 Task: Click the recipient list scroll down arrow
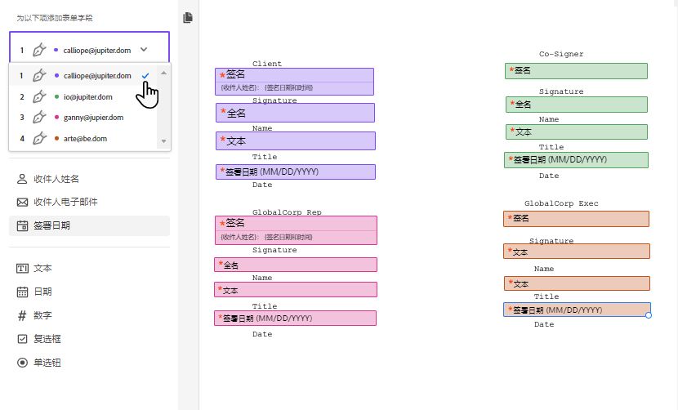163,141
